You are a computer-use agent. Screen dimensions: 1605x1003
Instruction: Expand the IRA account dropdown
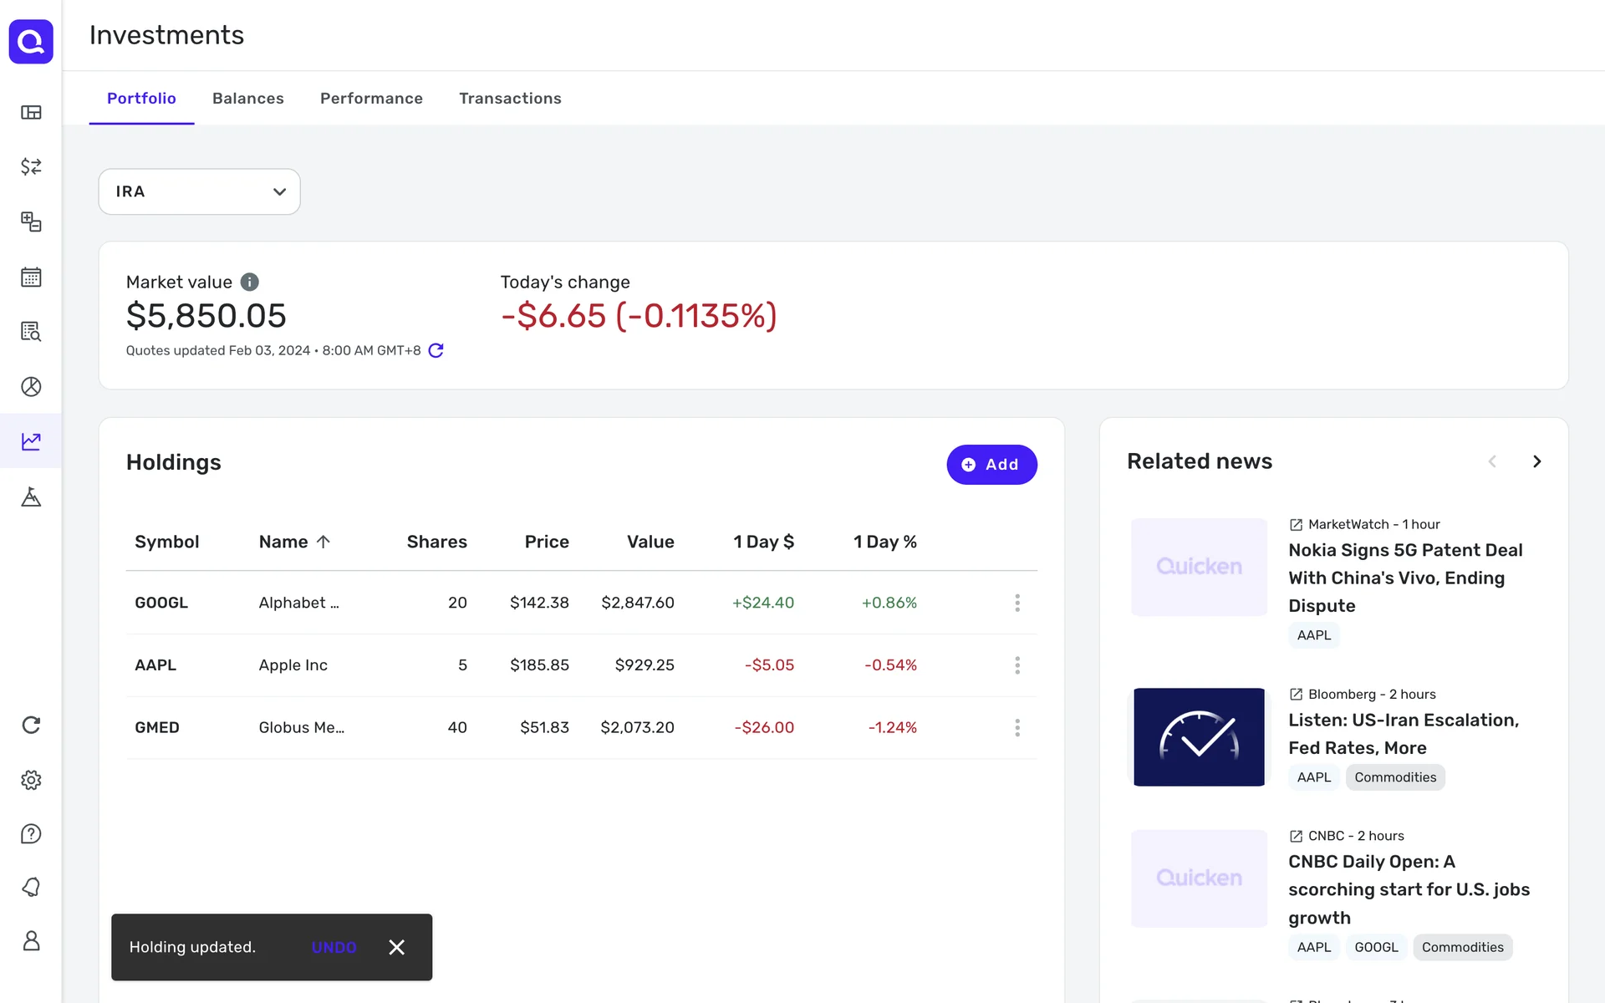coord(199,191)
